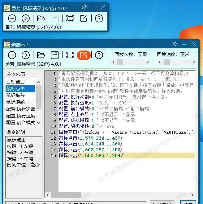This screenshot has height=204, width=203.
Task: Open help in the 新脚本 window
Action: pos(99,55)
